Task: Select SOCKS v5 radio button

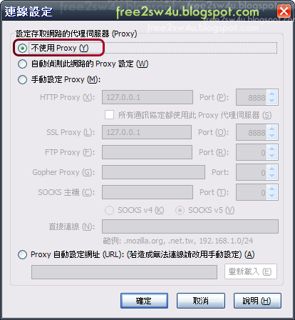Action: (x=180, y=210)
